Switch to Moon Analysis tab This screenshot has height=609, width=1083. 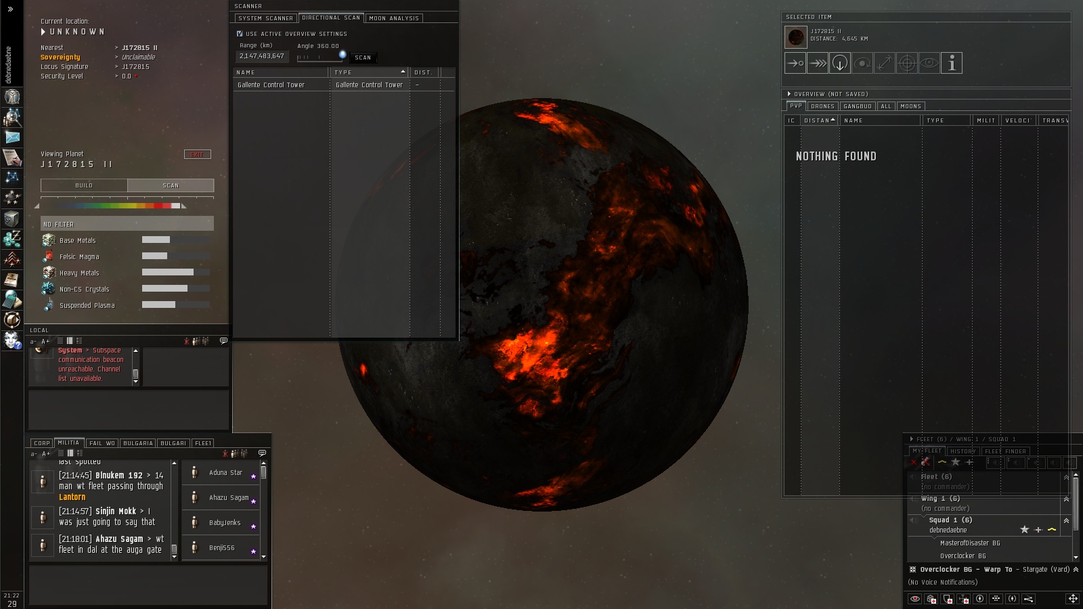[394, 18]
